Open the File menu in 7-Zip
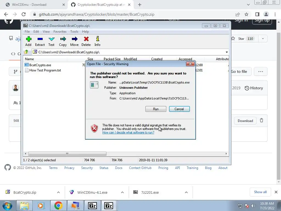This screenshot has width=281, height=211. (27, 32)
